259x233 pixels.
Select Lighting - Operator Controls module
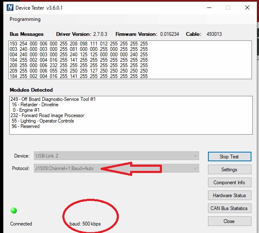coord(42,121)
